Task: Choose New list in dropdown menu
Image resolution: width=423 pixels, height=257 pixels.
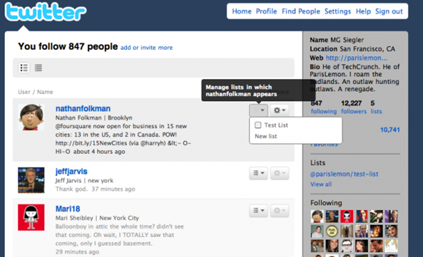Action: pos(266,136)
